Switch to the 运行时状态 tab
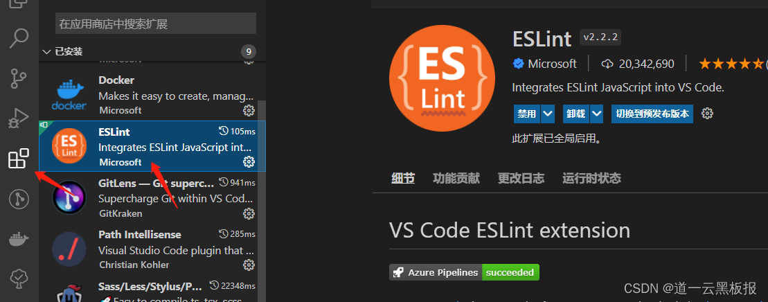Image resolution: width=768 pixels, height=302 pixels. (x=591, y=178)
